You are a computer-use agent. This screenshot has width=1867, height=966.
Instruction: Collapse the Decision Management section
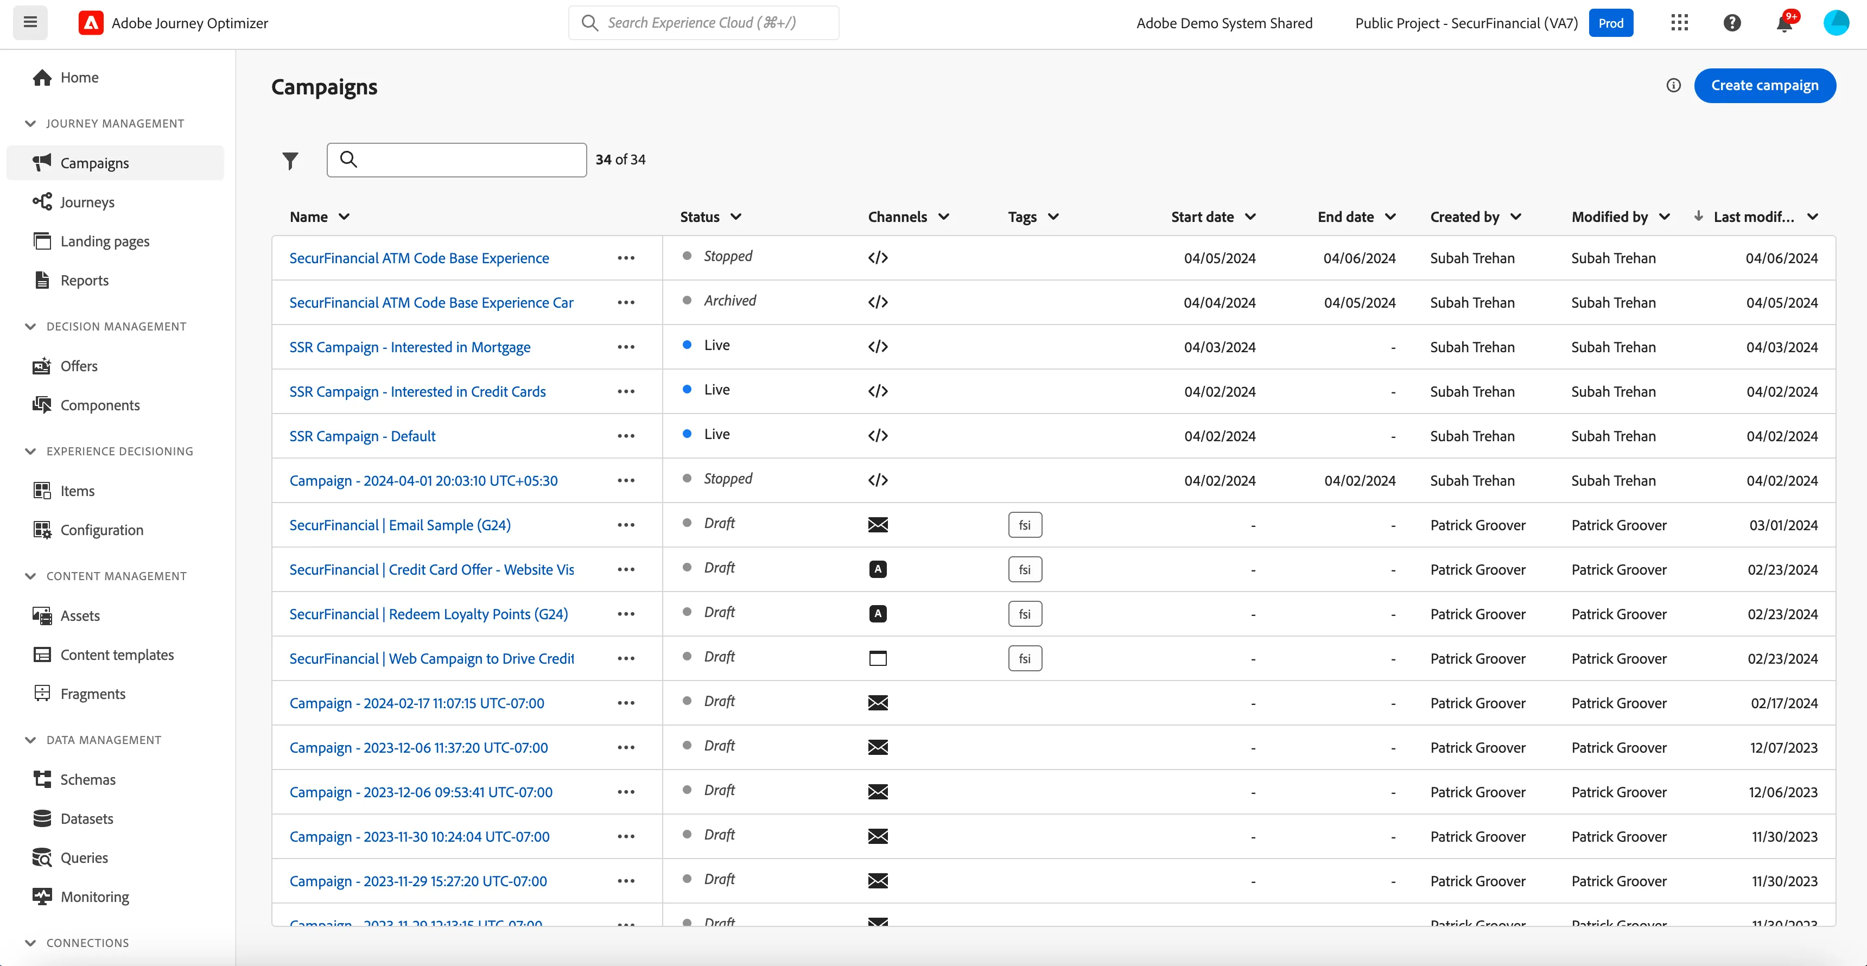30,327
